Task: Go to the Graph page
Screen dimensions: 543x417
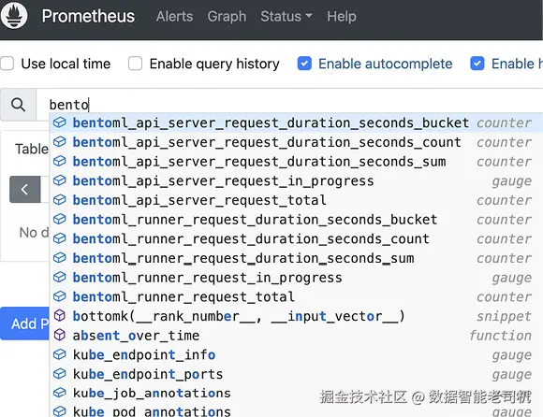Action: click(227, 16)
